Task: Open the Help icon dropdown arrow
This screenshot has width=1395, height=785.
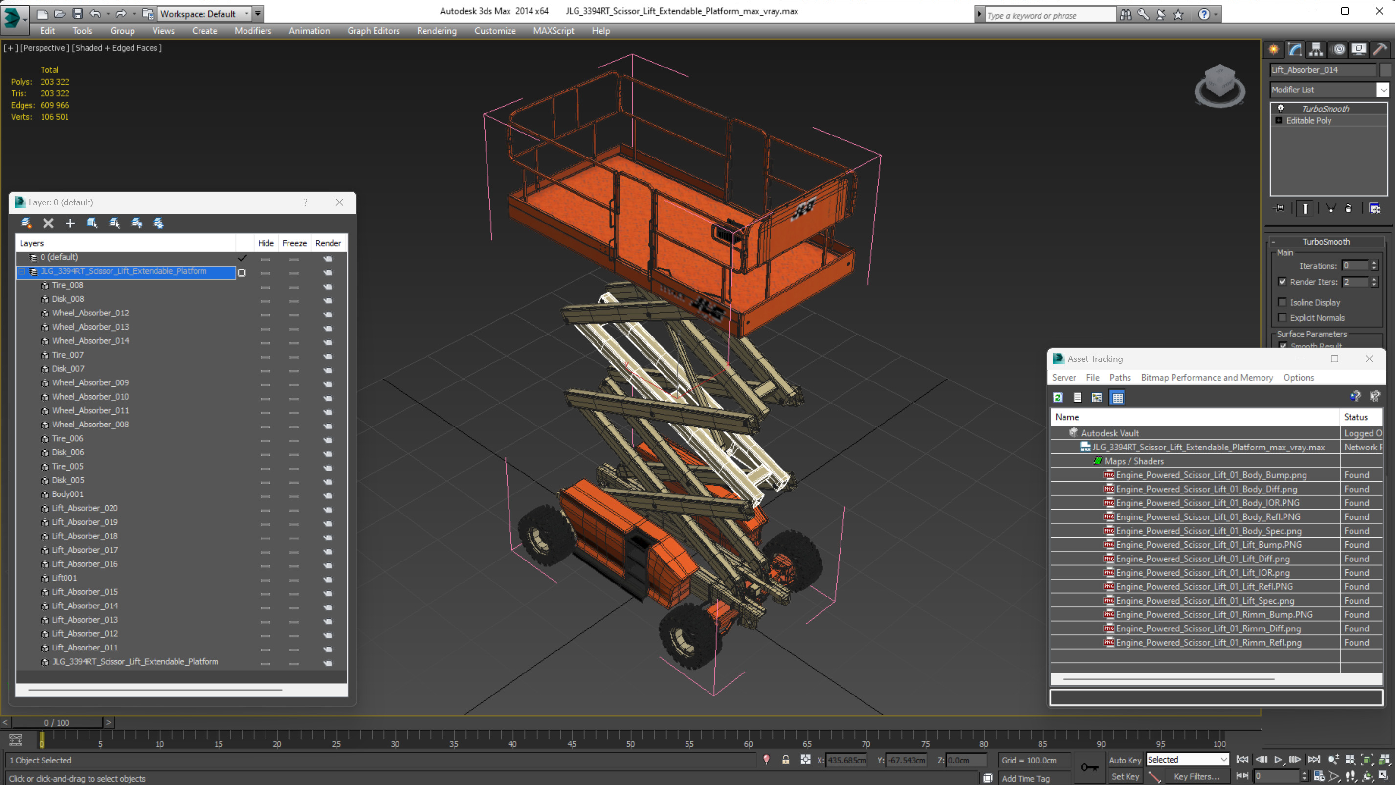Action: click(x=1216, y=15)
